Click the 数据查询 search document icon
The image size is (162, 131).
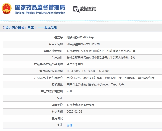pos(76,9)
